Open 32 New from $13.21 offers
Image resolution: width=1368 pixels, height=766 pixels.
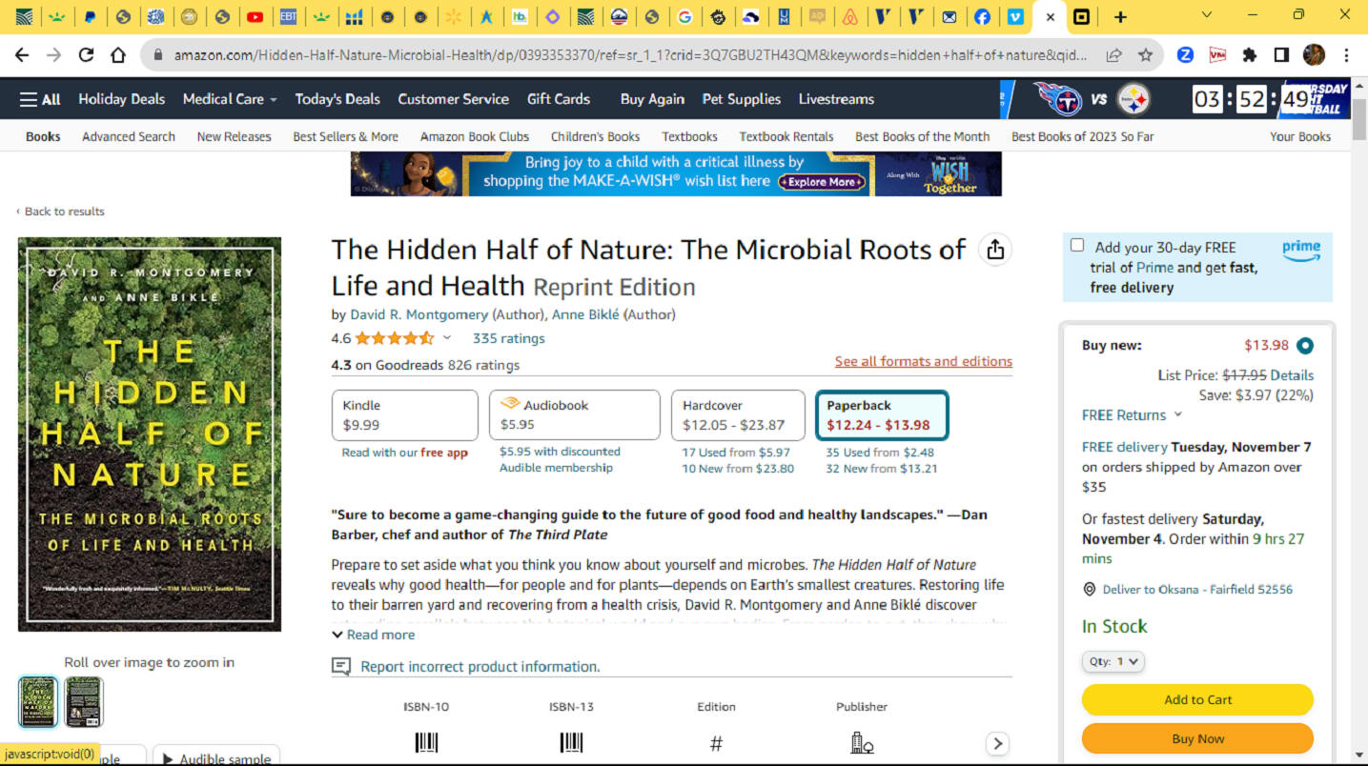point(882,469)
